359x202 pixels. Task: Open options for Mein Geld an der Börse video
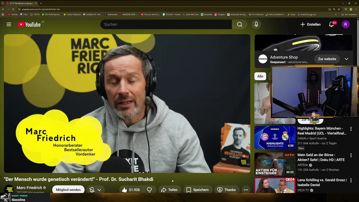351,155
